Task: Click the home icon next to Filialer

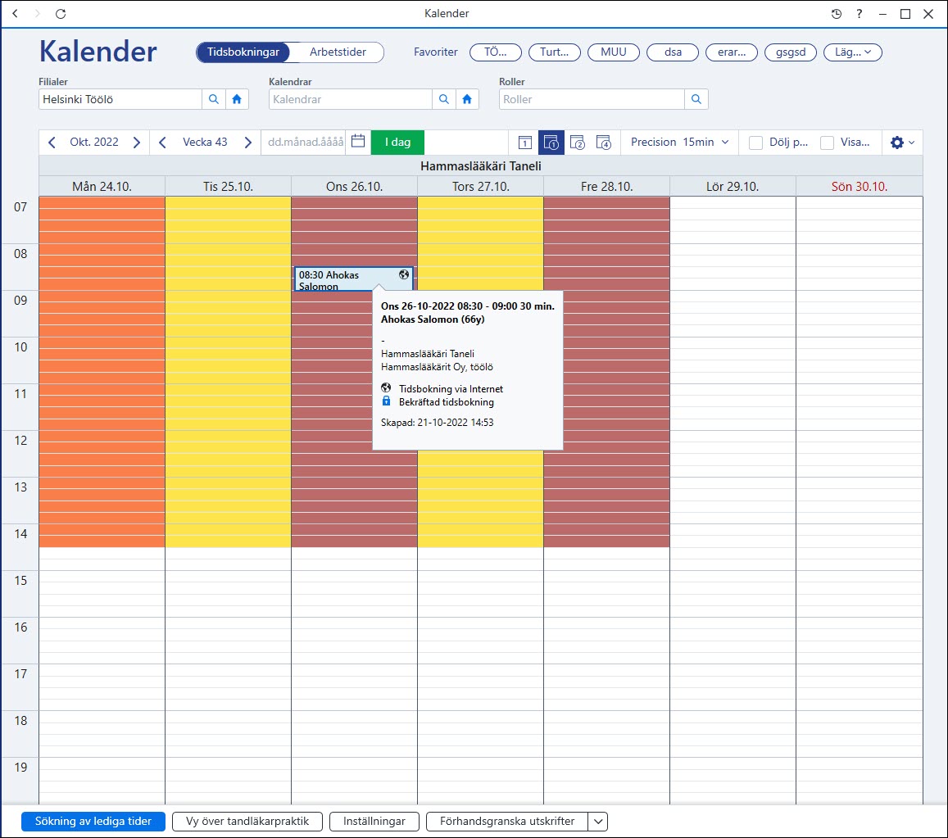Action: [237, 99]
